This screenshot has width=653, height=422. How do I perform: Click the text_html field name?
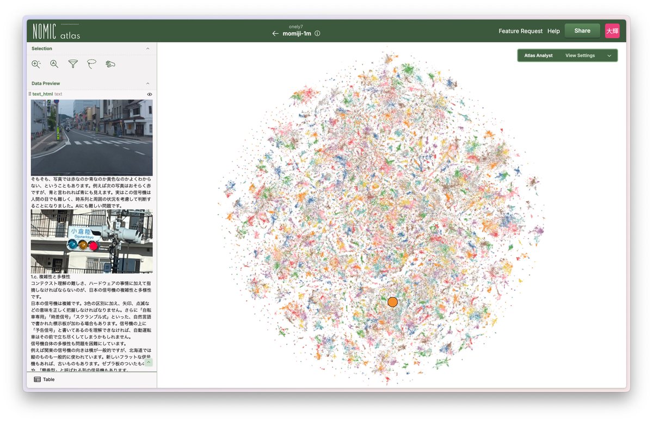pyautogui.click(x=42, y=94)
